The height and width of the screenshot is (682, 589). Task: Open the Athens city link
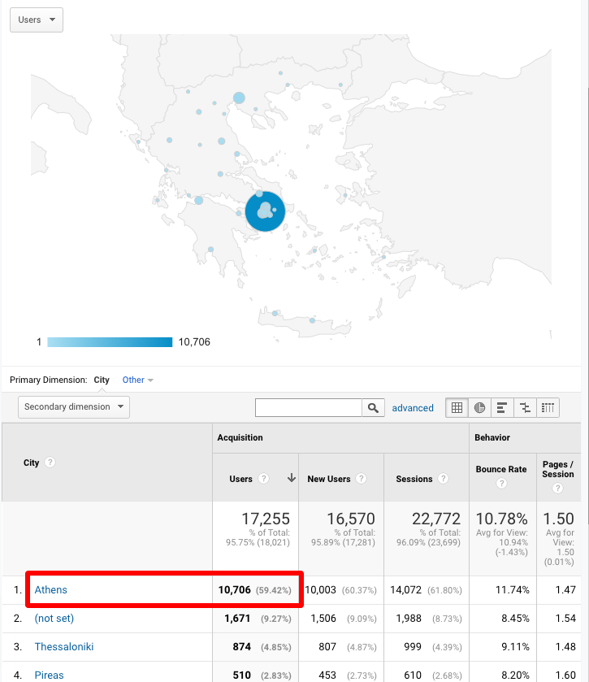point(50,590)
